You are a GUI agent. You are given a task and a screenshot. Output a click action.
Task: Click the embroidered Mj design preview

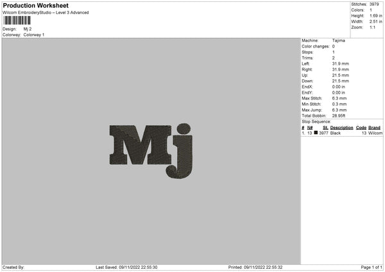(x=151, y=151)
